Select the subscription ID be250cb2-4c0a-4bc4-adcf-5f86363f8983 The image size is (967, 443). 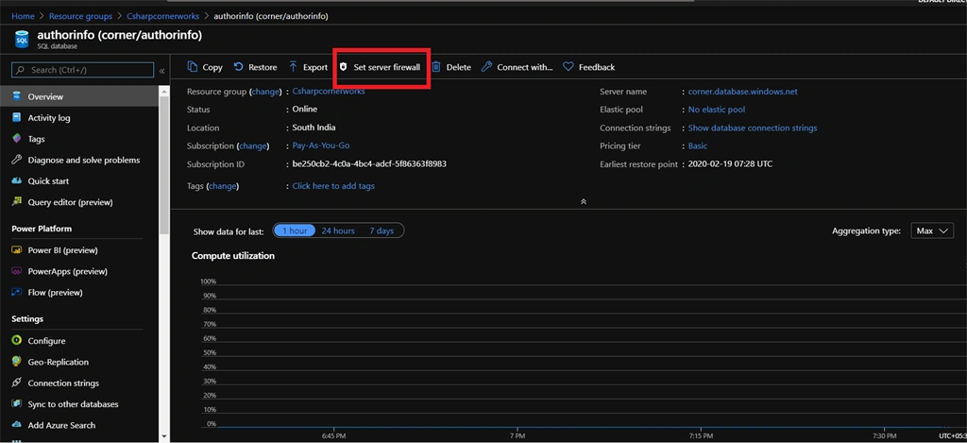(x=369, y=164)
